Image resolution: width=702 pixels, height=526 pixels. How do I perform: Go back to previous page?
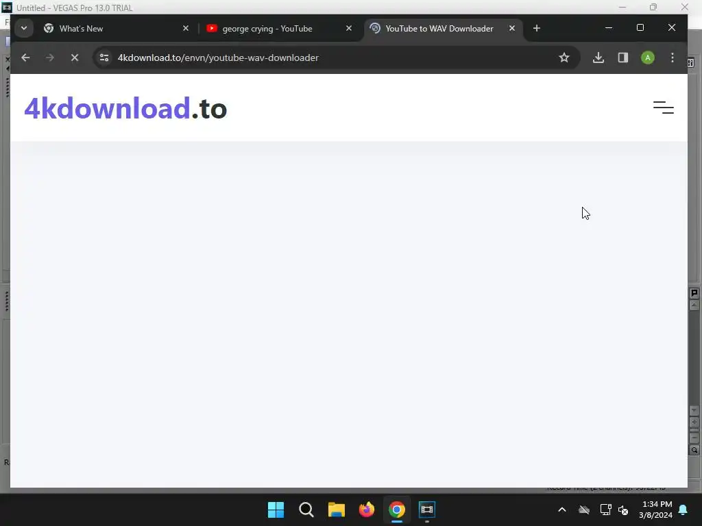pos(25,58)
